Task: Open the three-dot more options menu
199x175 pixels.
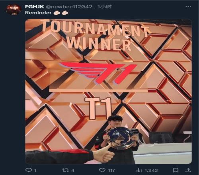Action: pos(188,7)
